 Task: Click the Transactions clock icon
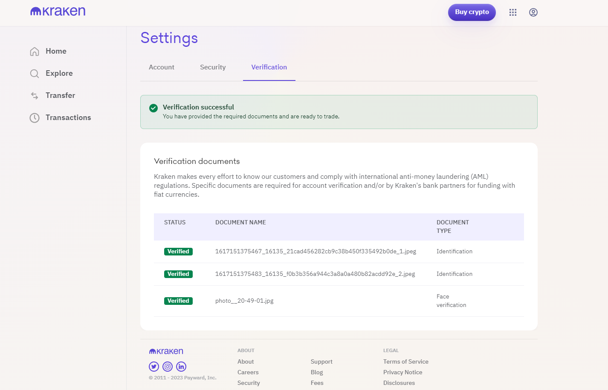[x=35, y=118]
